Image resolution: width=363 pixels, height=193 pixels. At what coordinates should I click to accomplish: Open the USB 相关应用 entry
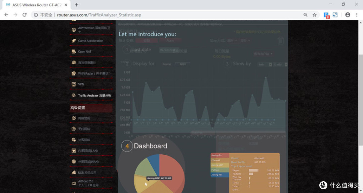tap(91, 172)
